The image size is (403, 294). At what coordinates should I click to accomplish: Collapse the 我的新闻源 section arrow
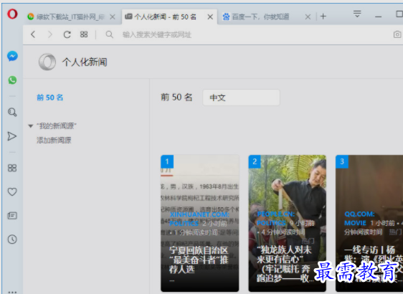(31, 126)
